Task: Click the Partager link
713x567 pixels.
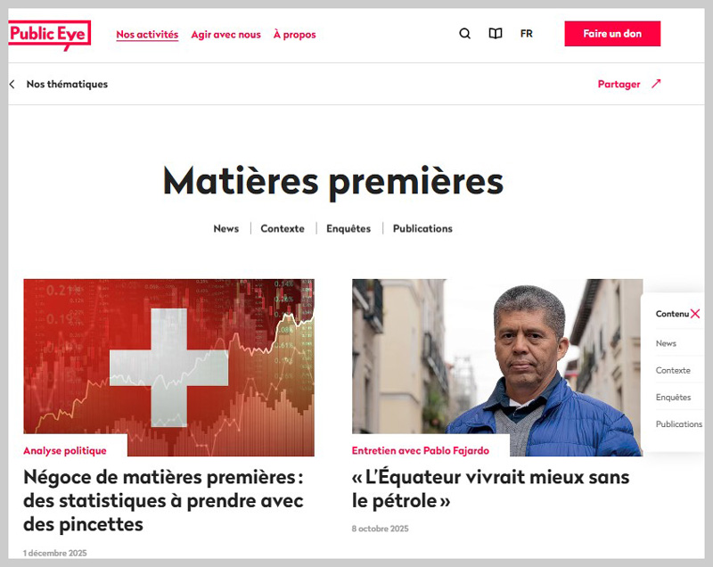Action: (619, 84)
